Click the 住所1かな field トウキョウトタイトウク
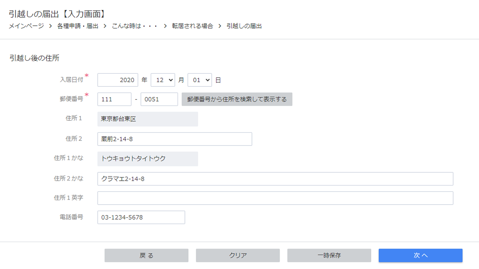The image size is (479, 269). (148, 159)
